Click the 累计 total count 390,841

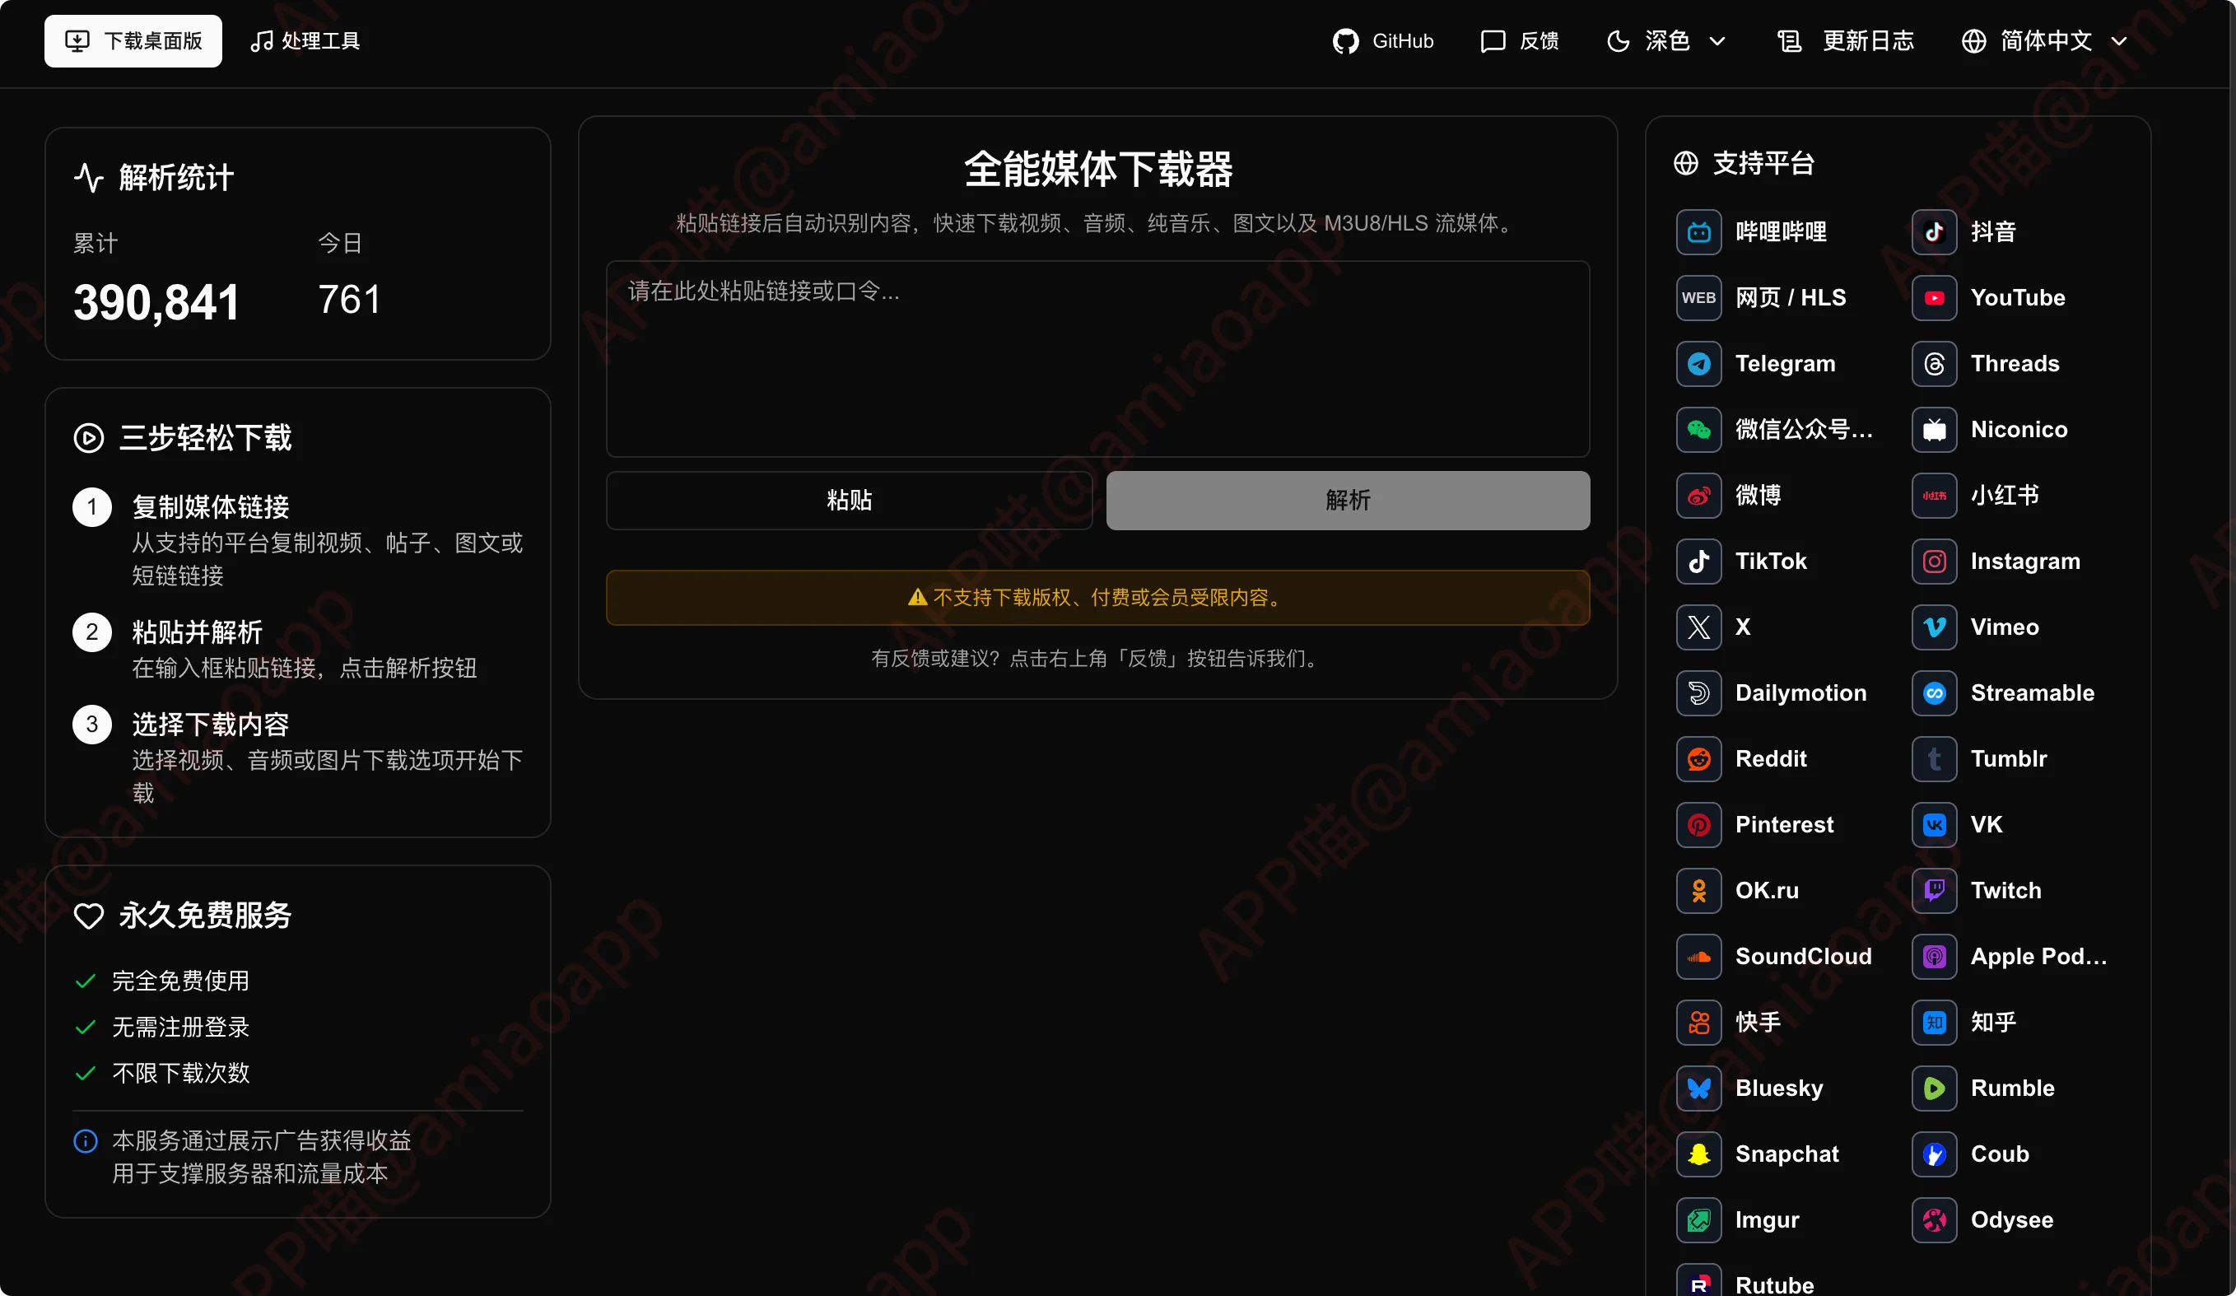pyautogui.click(x=156, y=302)
